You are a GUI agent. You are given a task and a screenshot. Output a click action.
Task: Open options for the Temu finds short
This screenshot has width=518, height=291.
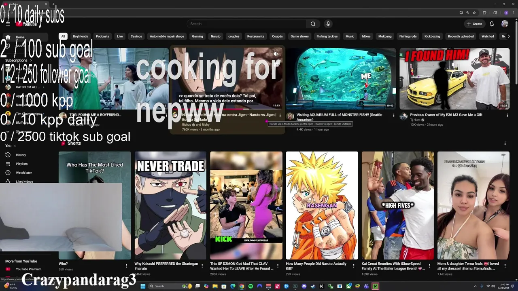pos(505,266)
